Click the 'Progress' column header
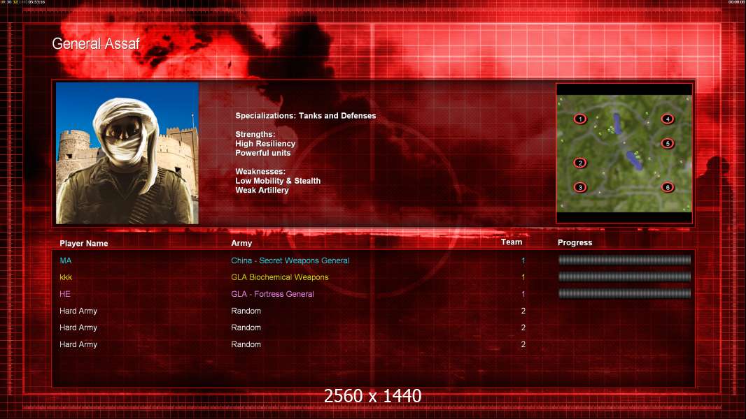746x419 pixels. coord(575,242)
